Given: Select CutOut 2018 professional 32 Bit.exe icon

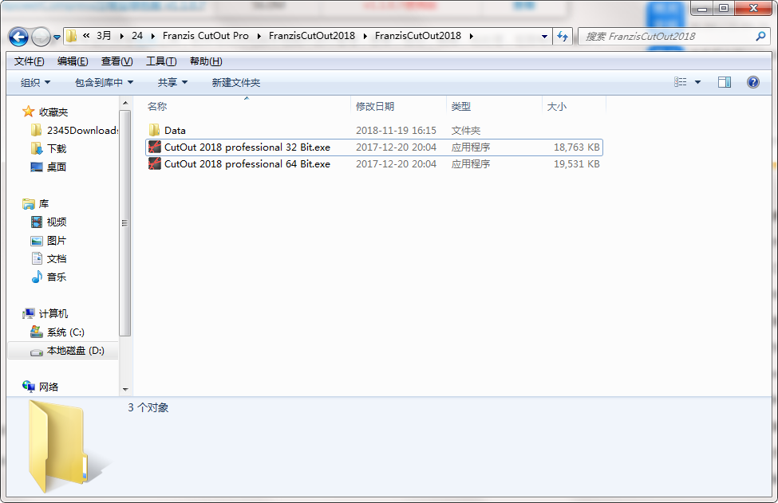Looking at the screenshot, I should [155, 147].
